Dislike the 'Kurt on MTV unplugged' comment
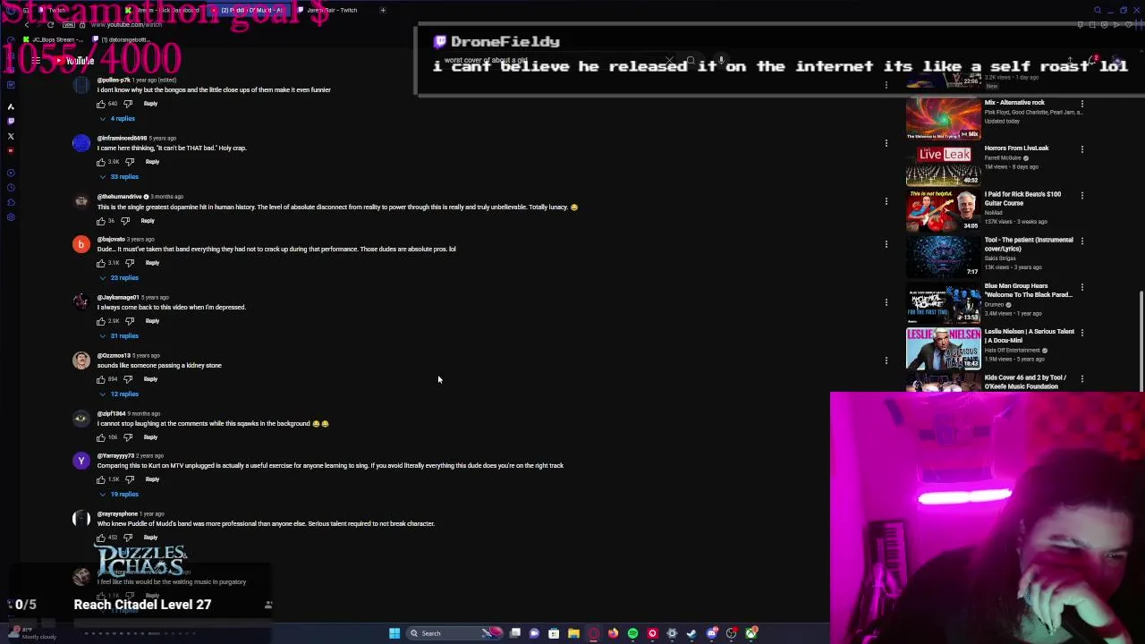The height and width of the screenshot is (644, 1145). tap(130, 479)
